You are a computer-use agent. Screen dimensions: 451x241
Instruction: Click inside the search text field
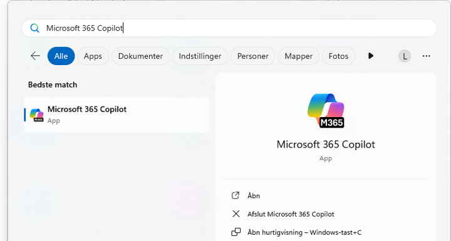click(x=229, y=28)
